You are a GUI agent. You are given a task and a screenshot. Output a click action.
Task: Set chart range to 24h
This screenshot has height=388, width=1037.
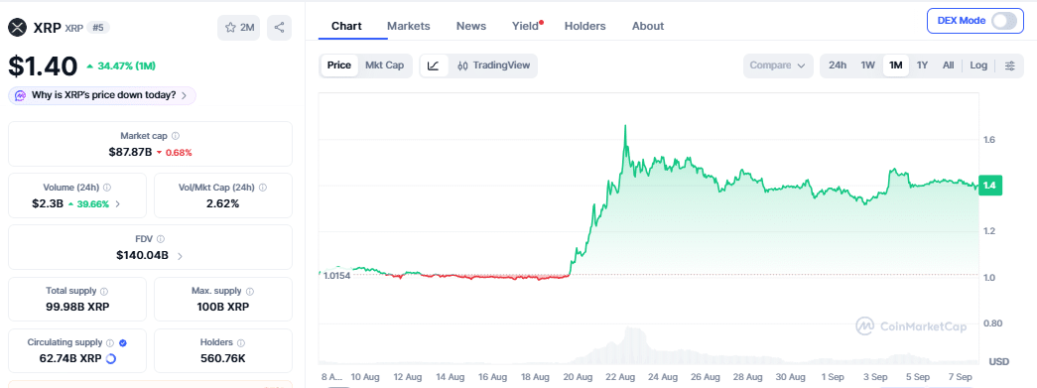tap(838, 65)
